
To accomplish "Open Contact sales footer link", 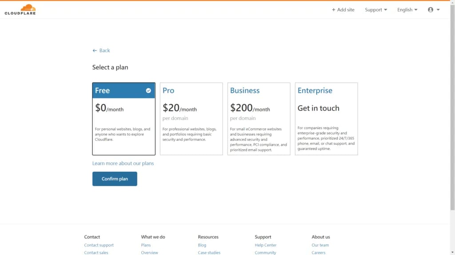I will pos(96,252).
